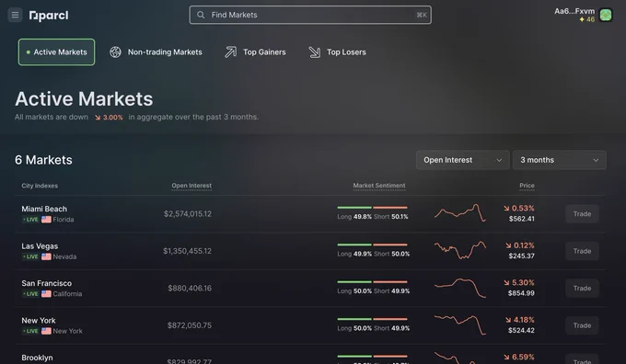Image resolution: width=626 pixels, height=364 pixels.
Task: Click the 5.30% San Francisco price change
Action: coord(519,282)
